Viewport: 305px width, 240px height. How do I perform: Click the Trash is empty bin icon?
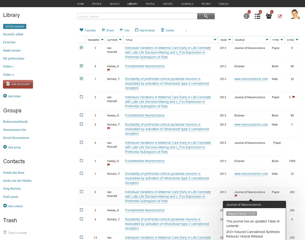coord(5,232)
